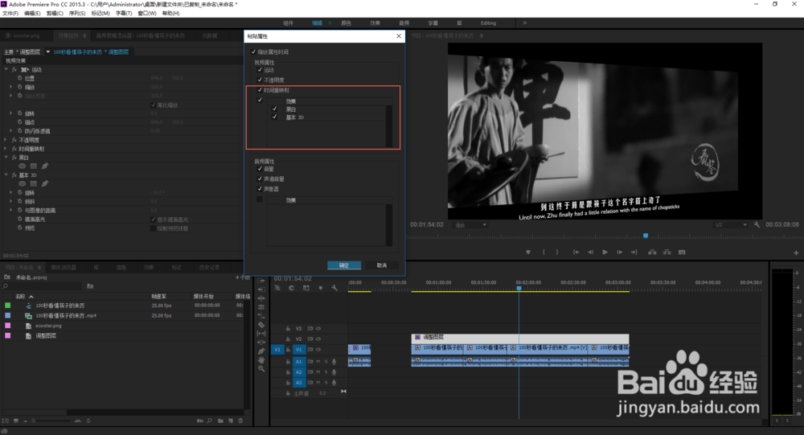Open the 适合 zoom level dropdown
804x435 pixels.
pyautogui.click(x=470, y=224)
